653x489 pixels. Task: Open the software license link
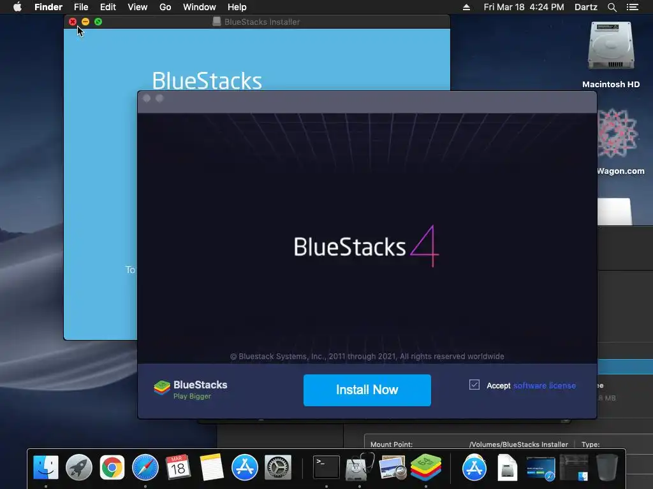point(545,385)
